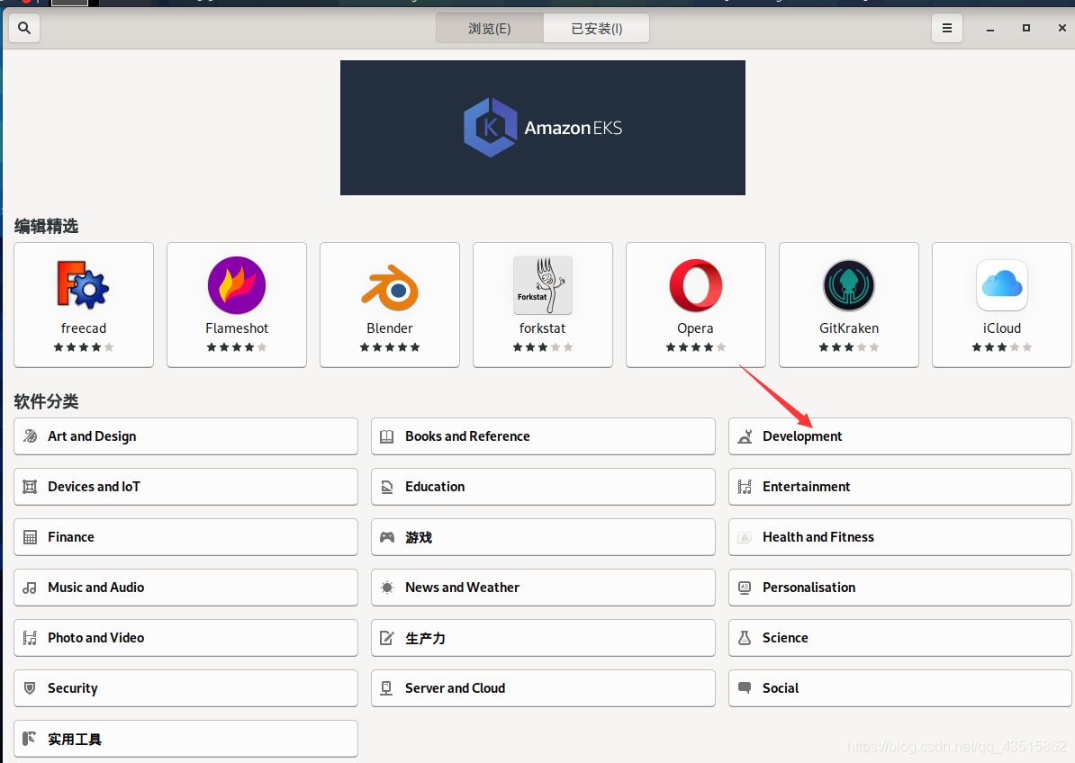Click the iCloud name label
Screen dimensions: 1075x763
tap(1002, 328)
